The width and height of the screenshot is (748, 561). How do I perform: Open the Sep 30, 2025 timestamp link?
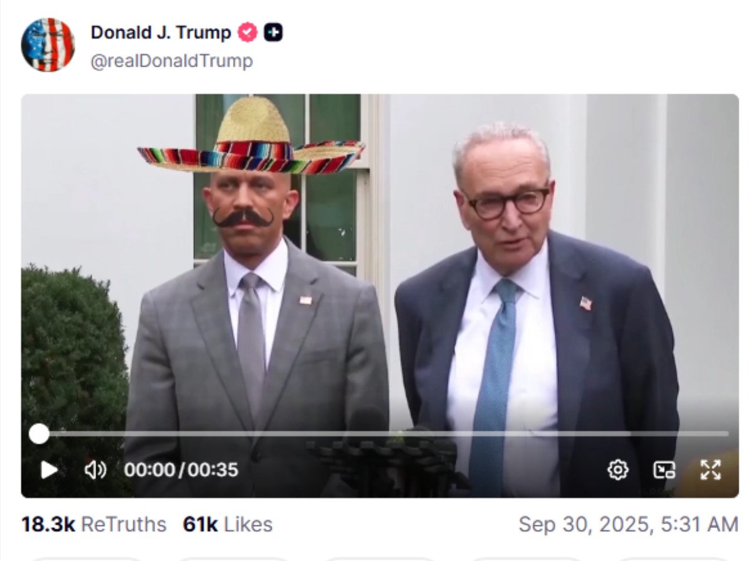click(628, 524)
